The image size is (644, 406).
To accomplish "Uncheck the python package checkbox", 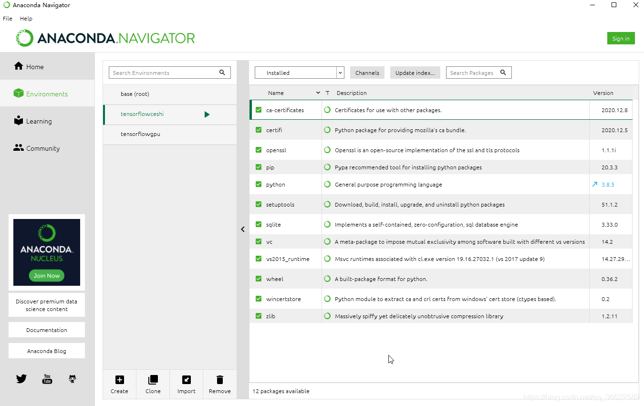I will pos(259,185).
